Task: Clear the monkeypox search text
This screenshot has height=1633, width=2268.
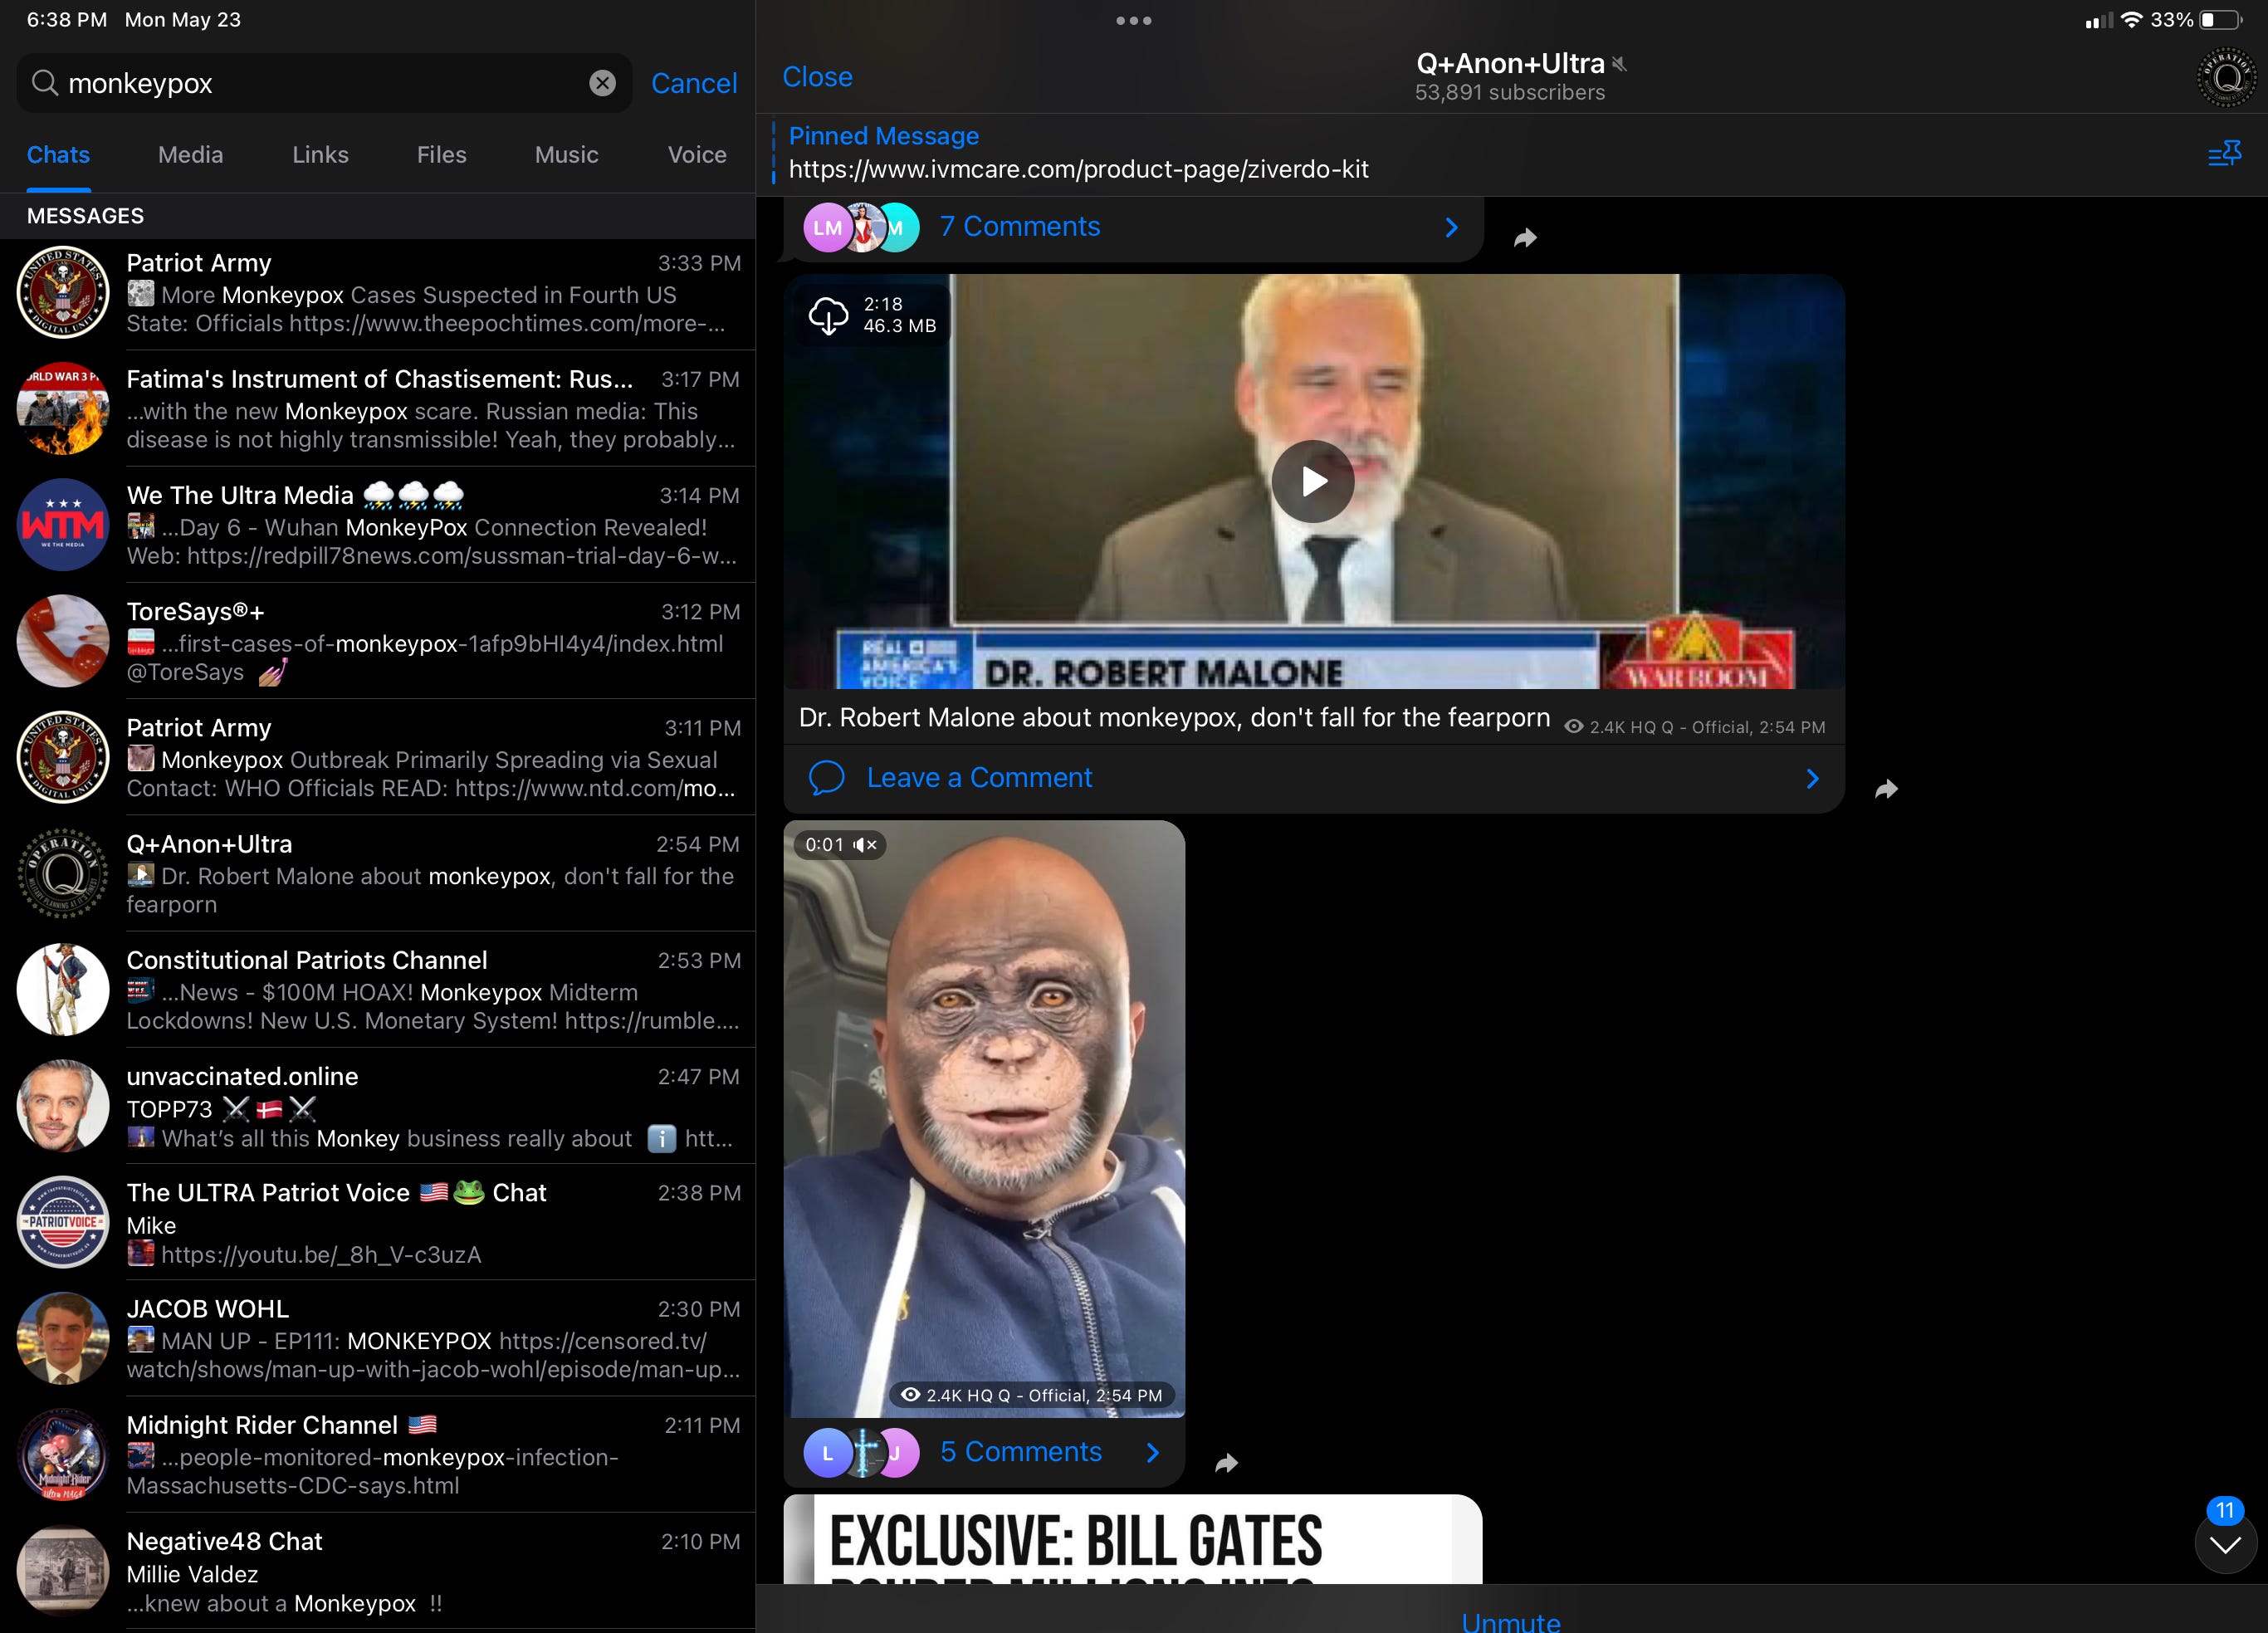Action: click(x=602, y=83)
